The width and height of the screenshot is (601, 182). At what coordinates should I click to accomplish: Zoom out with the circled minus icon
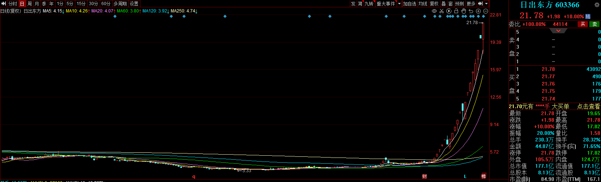[485, 11]
